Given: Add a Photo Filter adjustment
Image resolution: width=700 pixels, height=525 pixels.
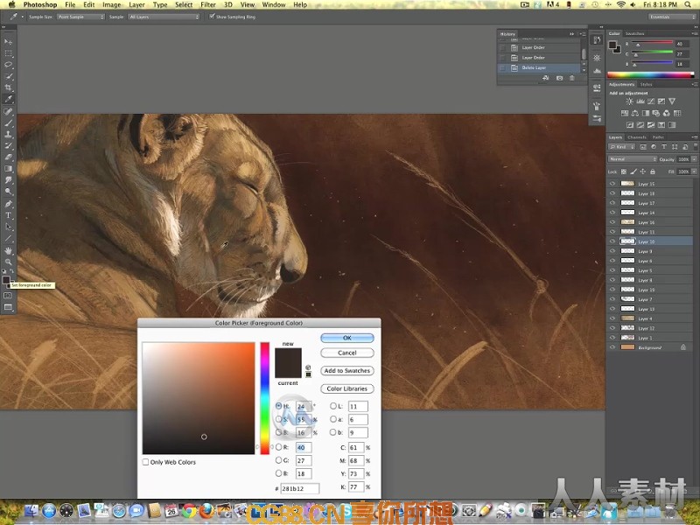Looking at the screenshot, I should [655, 114].
